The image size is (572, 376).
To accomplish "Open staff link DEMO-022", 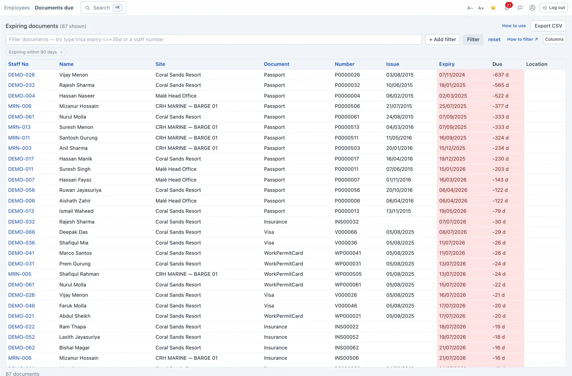I will [x=21, y=327].
